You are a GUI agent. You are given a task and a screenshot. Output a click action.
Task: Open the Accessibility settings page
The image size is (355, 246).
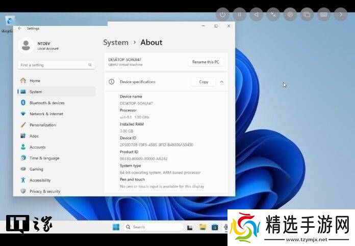pyautogui.click(x=40, y=180)
